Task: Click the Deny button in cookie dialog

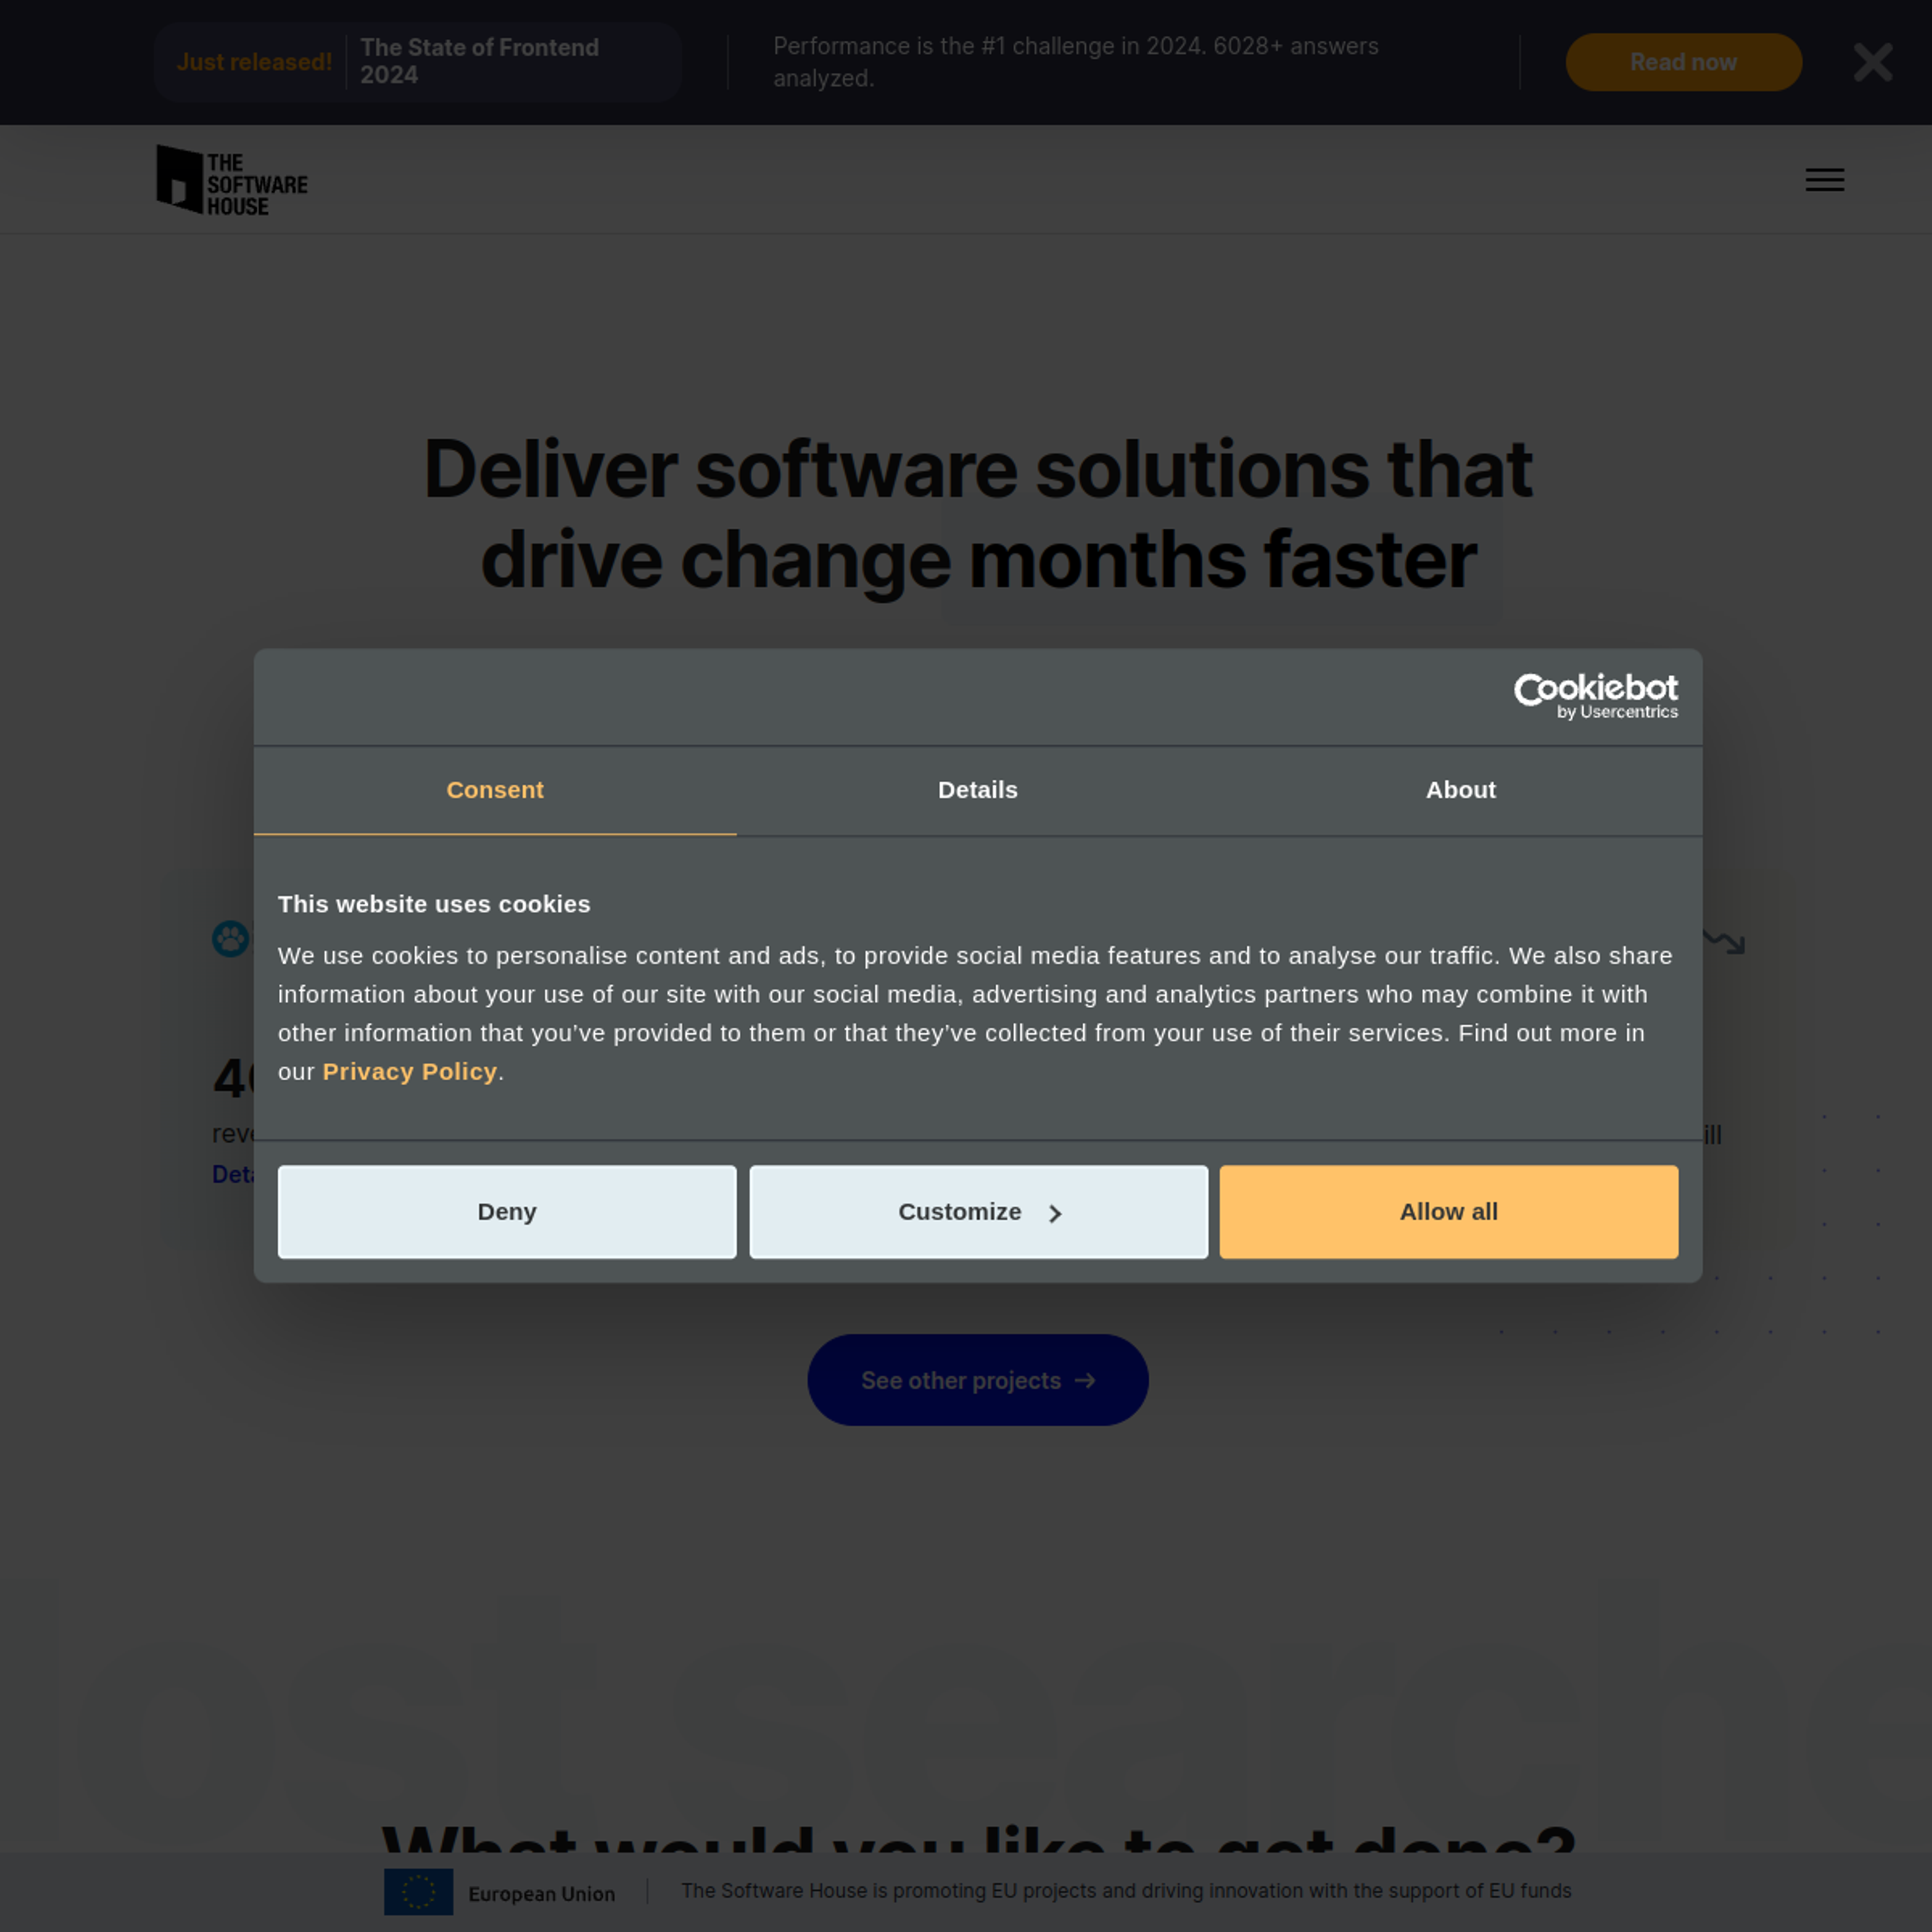Action: [506, 1210]
